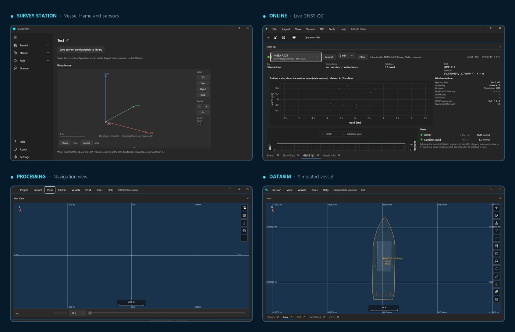Click the vessel icon in Processing Nav View
This screenshot has width=515, height=332.
tap(244, 223)
